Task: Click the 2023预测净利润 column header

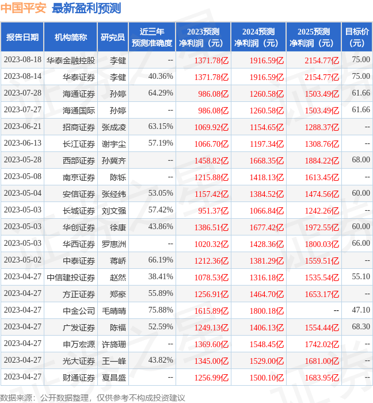Action: point(203,37)
